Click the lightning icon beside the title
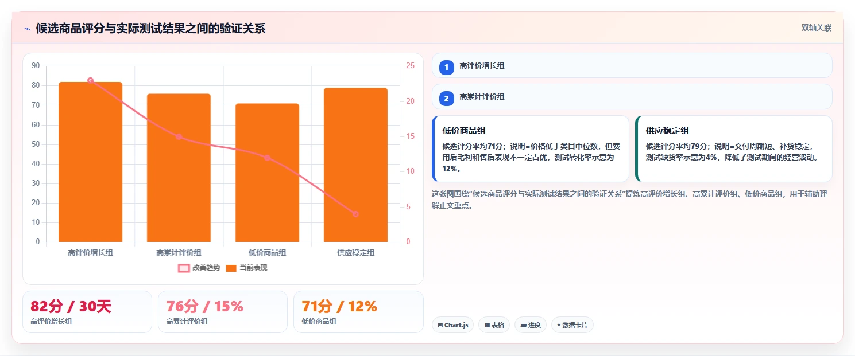Screen dimensions: 855x356 pyautogui.click(x=27, y=29)
